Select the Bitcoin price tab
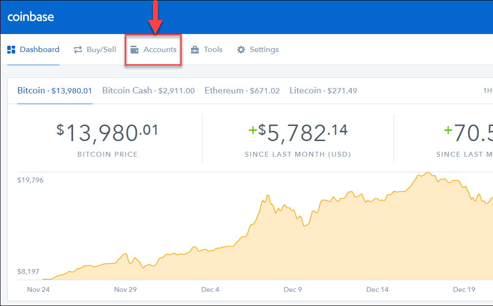The image size is (493, 306). (55, 90)
